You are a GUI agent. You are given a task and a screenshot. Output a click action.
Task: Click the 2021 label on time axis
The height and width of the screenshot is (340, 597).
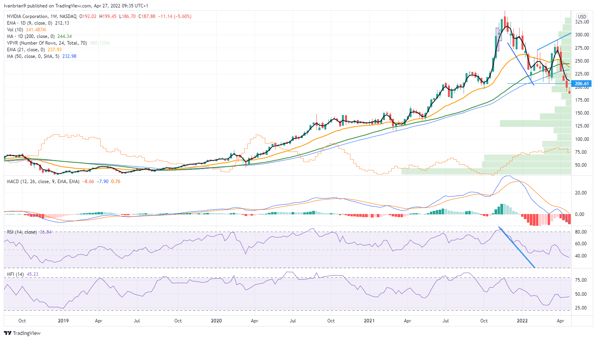[369, 321]
